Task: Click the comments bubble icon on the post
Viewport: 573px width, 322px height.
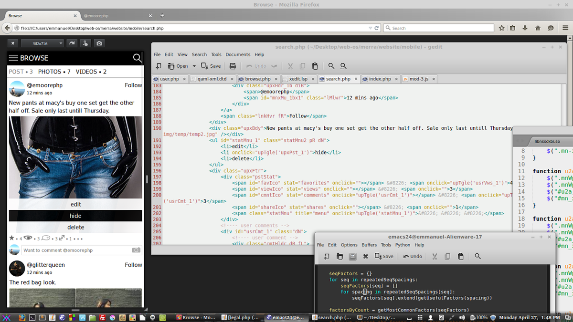Action: point(46,238)
